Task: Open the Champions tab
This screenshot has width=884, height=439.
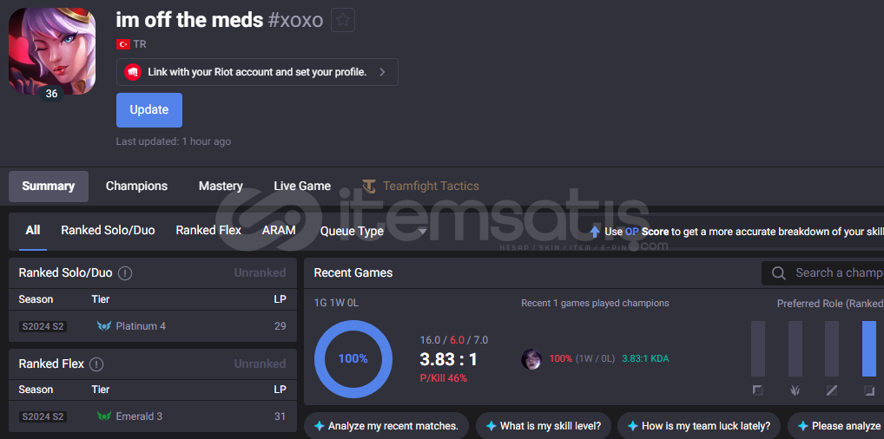Action: pyautogui.click(x=136, y=186)
